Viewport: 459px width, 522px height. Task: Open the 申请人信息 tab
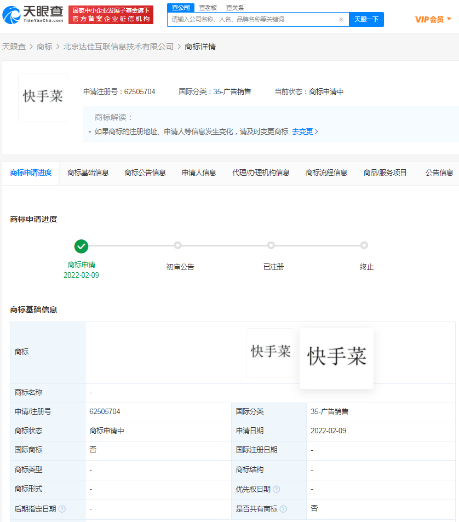(198, 172)
